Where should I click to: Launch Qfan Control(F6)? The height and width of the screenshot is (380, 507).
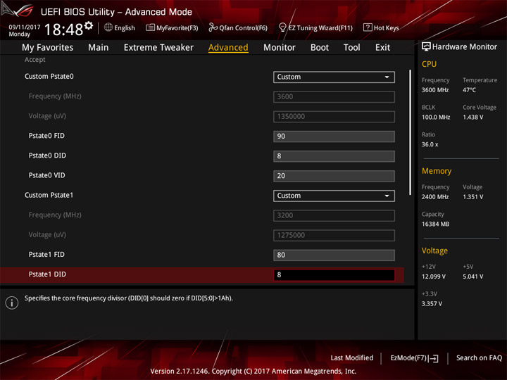pyautogui.click(x=238, y=27)
